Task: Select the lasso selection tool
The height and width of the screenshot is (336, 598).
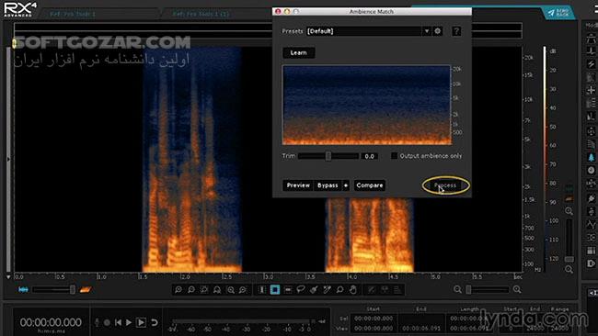Action: point(301,290)
